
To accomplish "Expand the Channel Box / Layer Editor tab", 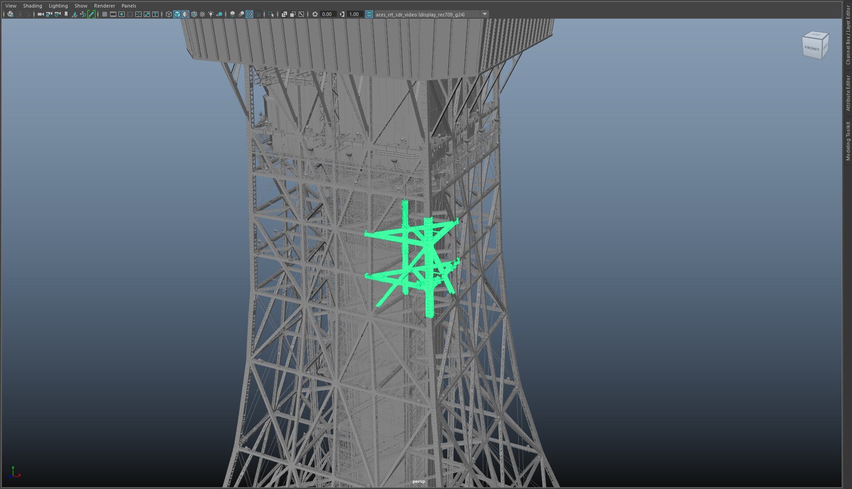I will pos(848,35).
